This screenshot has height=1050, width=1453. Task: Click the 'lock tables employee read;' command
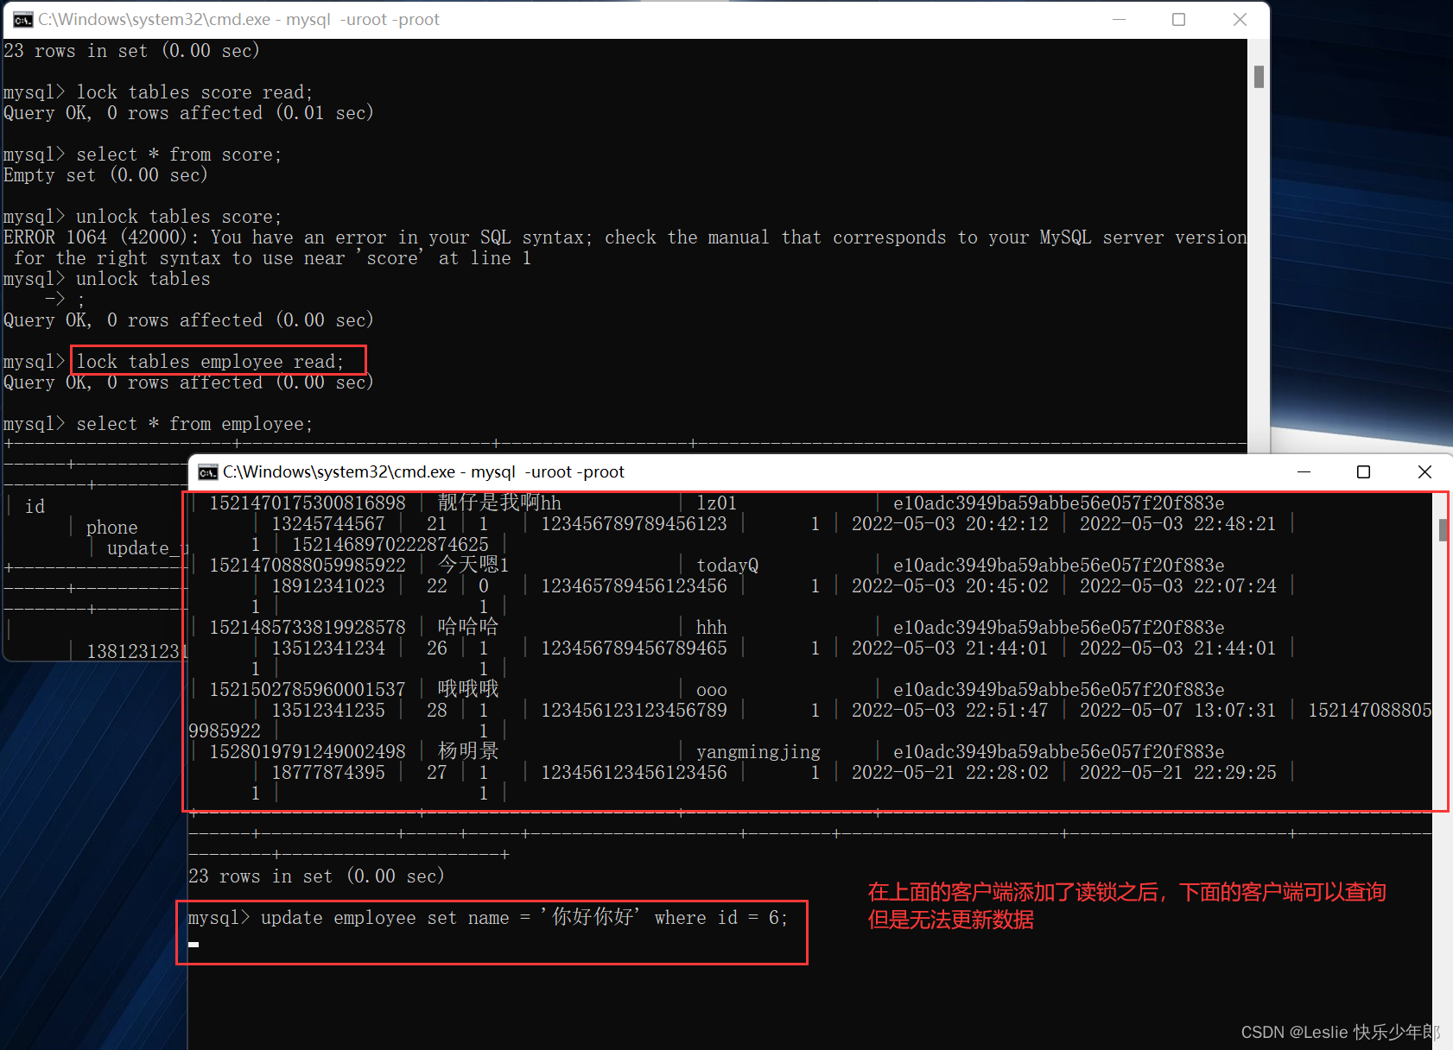click(x=210, y=362)
